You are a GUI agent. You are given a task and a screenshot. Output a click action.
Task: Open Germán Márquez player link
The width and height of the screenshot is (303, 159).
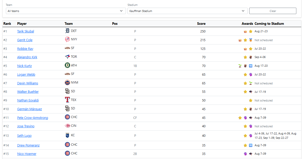(29, 109)
